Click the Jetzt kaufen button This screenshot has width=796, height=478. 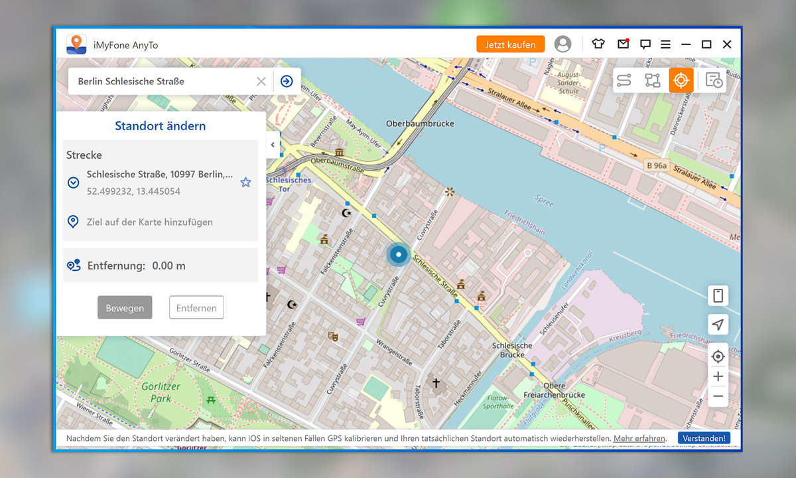coord(510,44)
